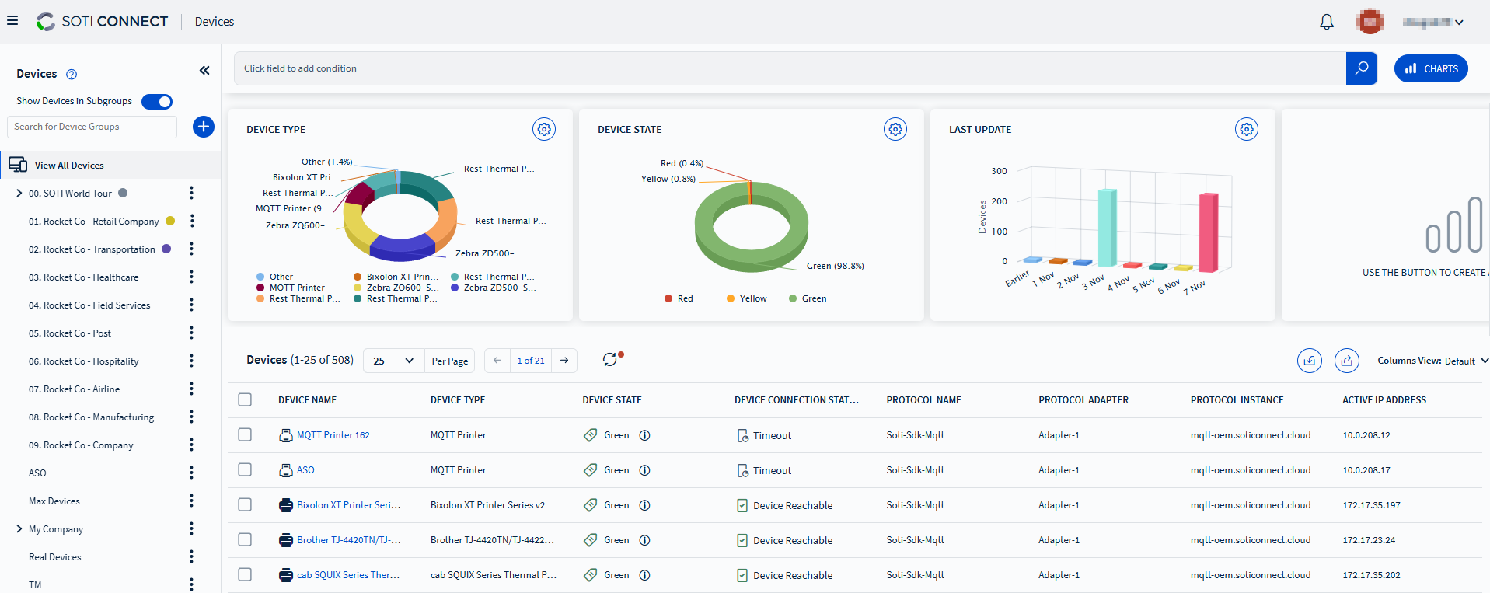
Task: Collapse the Devices sidebar panel
Action: pyautogui.click(x=204, y=71)
